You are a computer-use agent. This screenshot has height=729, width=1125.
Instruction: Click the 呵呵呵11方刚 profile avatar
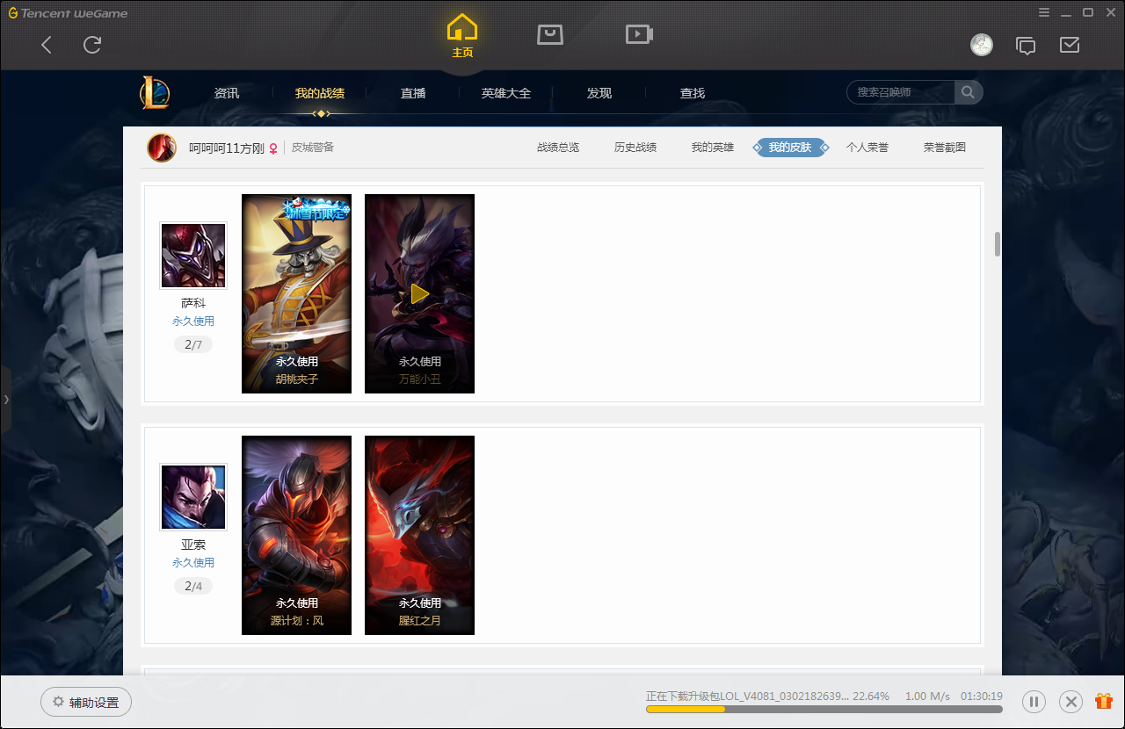(x=162, y=148)
